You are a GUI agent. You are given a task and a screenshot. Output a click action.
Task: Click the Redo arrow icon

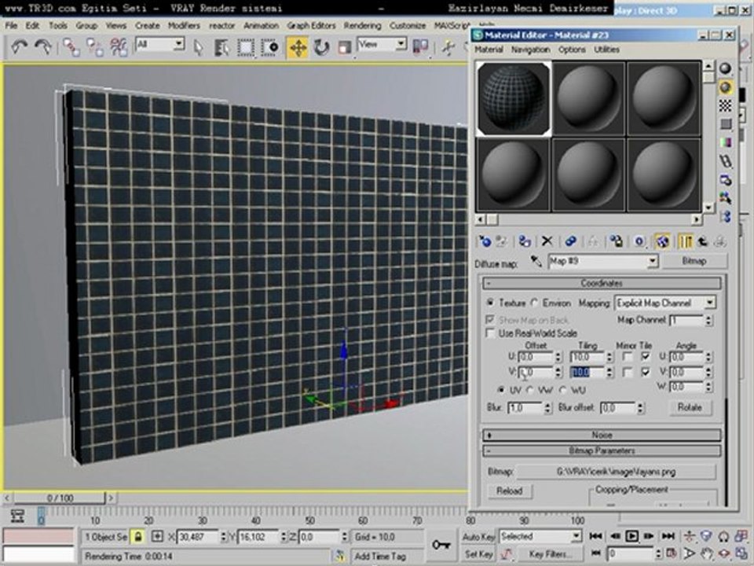(42, 46)
